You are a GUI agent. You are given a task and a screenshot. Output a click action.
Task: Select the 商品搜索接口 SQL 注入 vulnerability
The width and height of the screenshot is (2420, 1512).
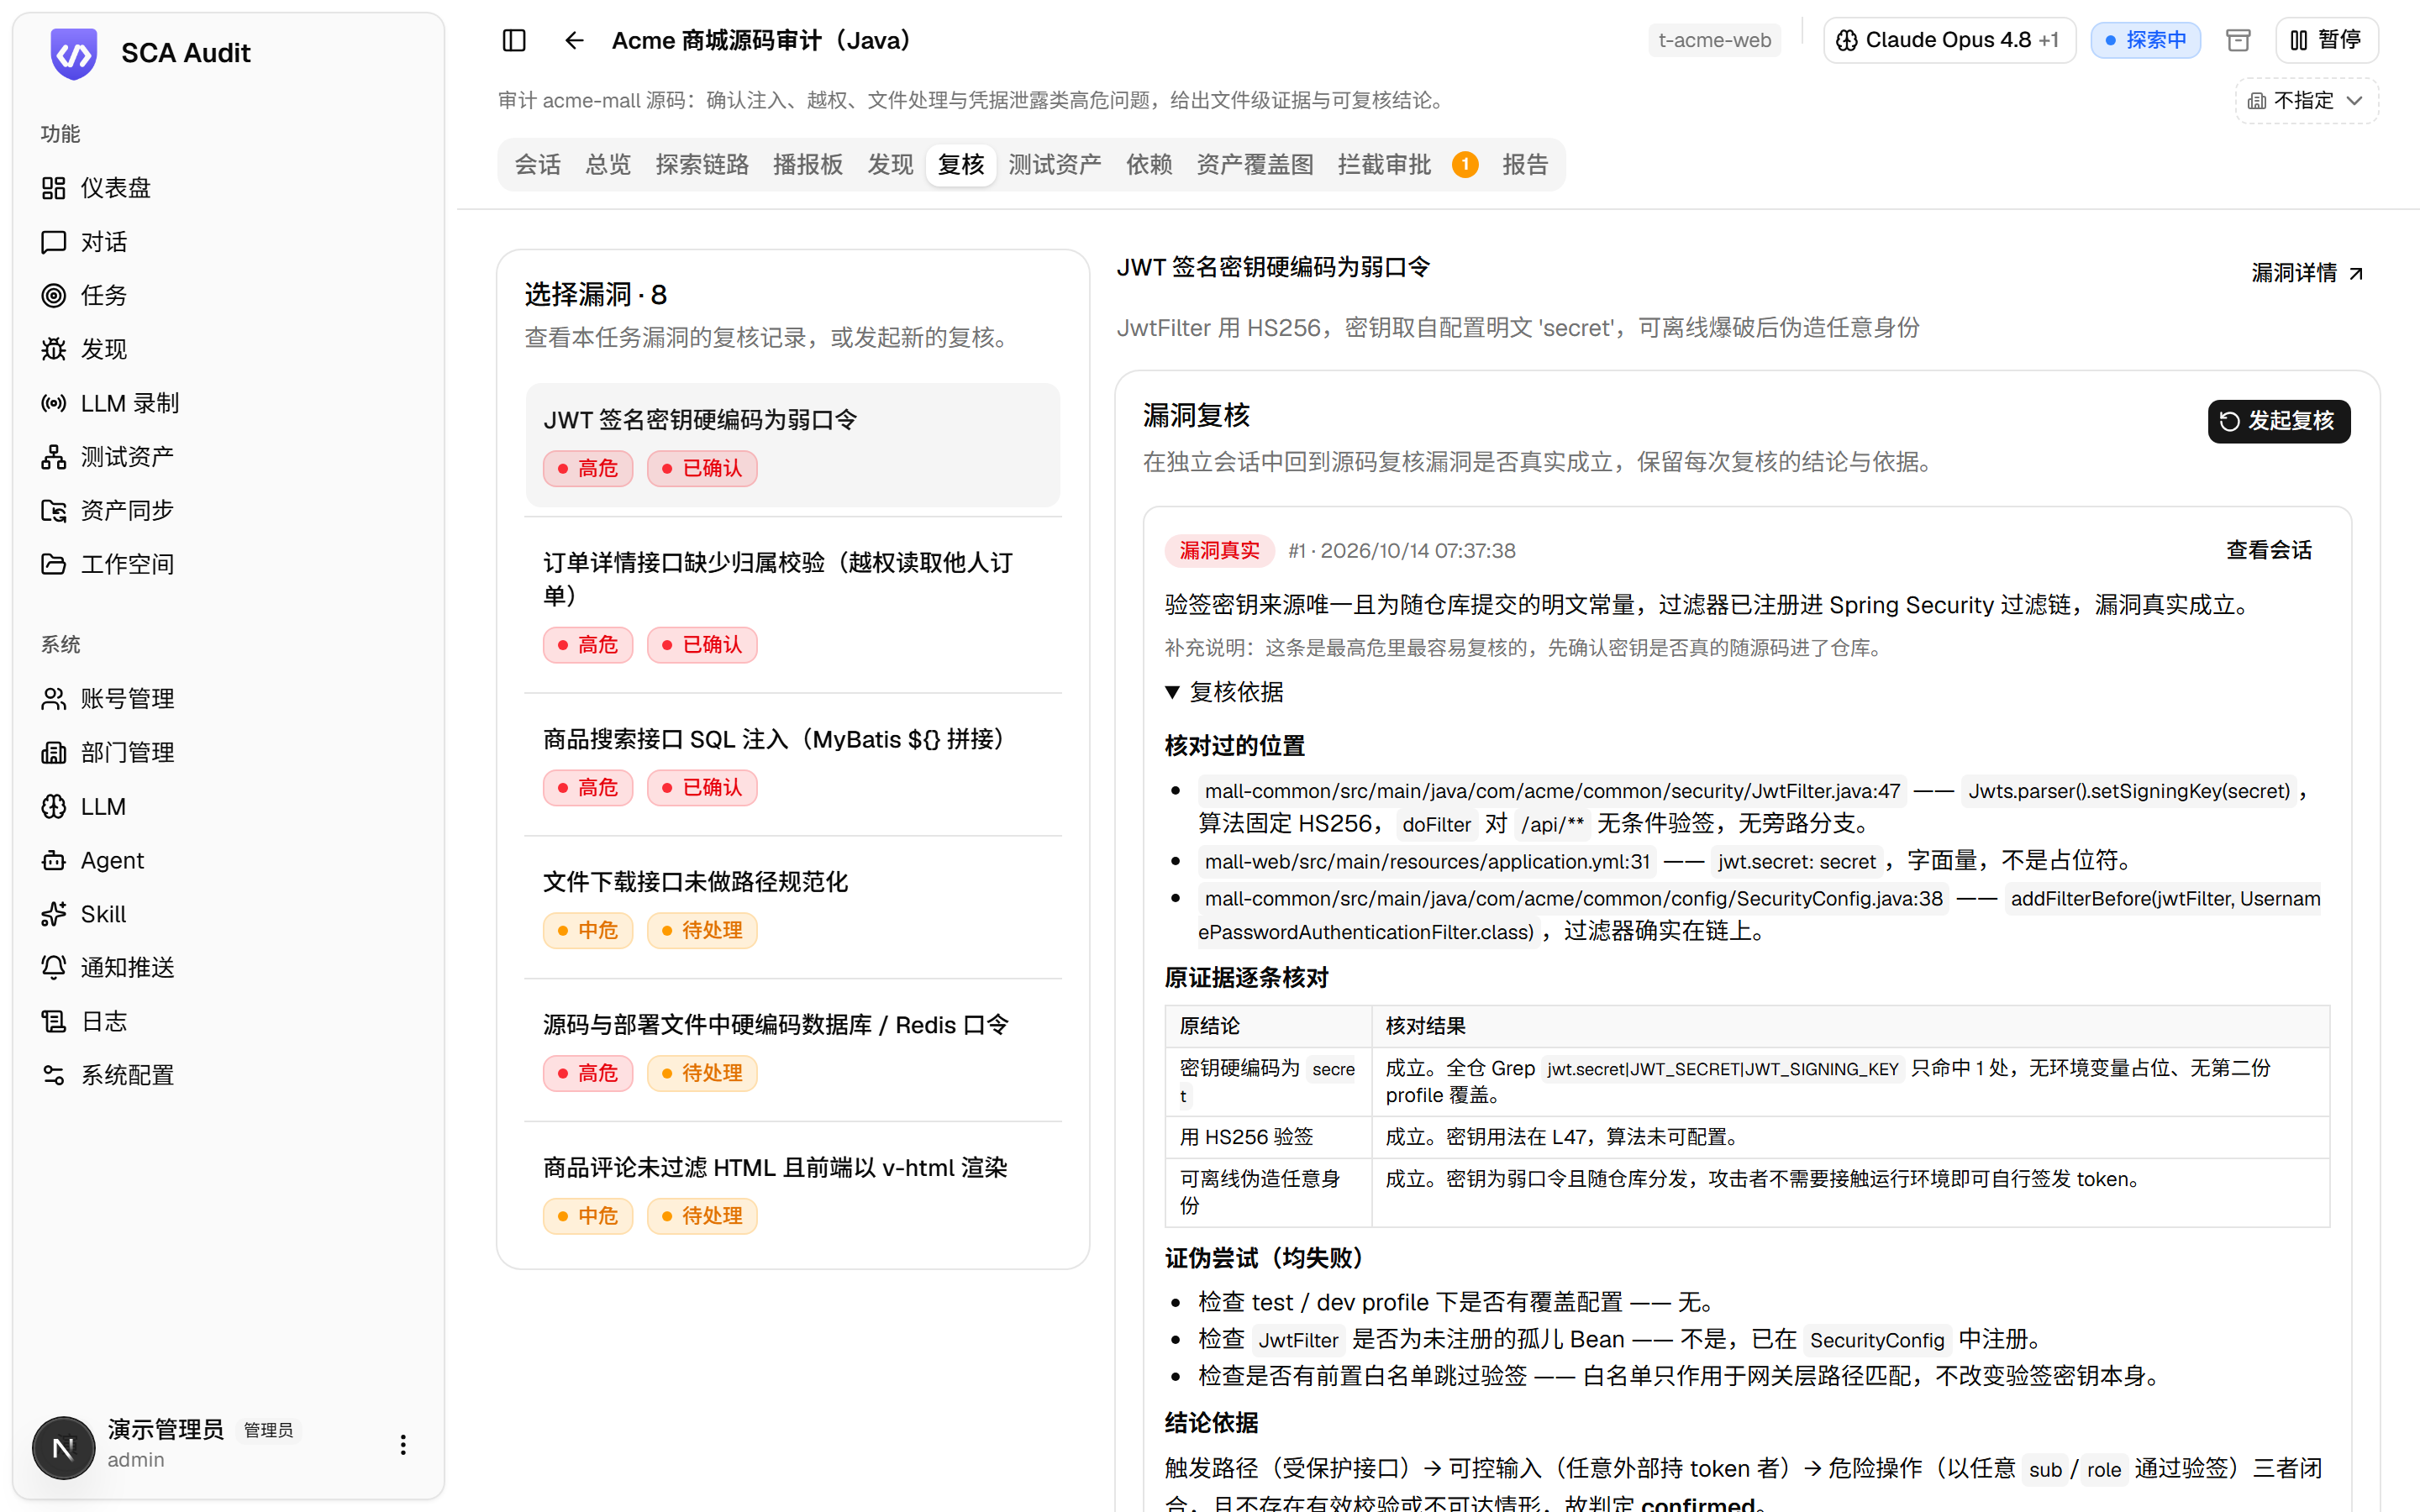click(792, 765)
